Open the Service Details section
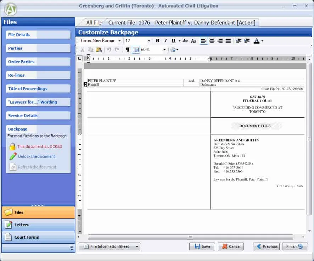Screen dimensions: 314x261 38,116
